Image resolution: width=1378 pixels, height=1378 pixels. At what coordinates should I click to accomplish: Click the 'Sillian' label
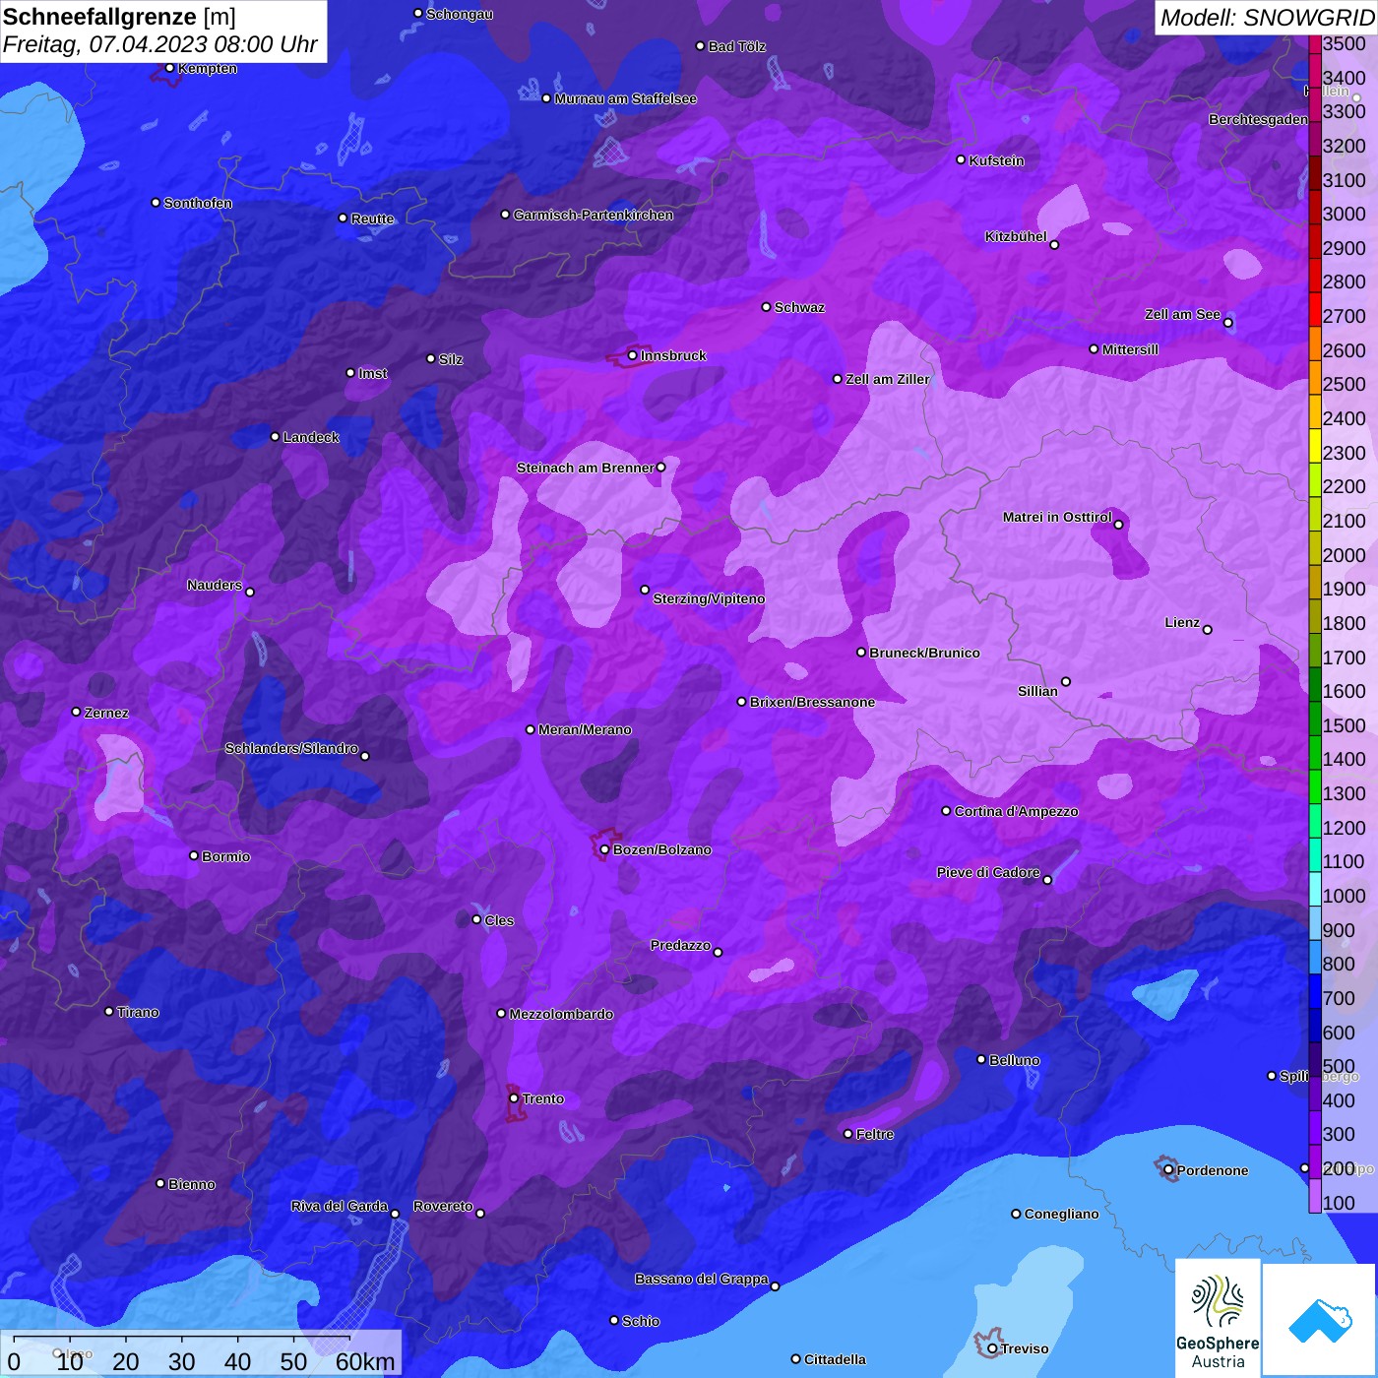point(1037,691)
